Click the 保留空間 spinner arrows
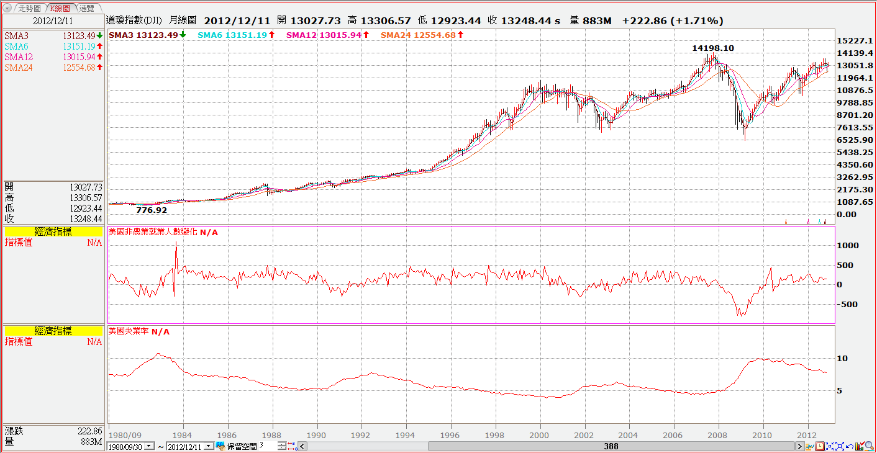This screenshot has height=453, width=877. [x=282, y=446]
